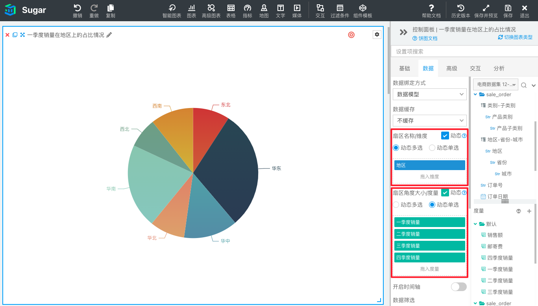The width and height of the screenshot is (538, 306).
Task: Switch to the 数据 tab
Action: pyautogui.click(x=428, y=68)
